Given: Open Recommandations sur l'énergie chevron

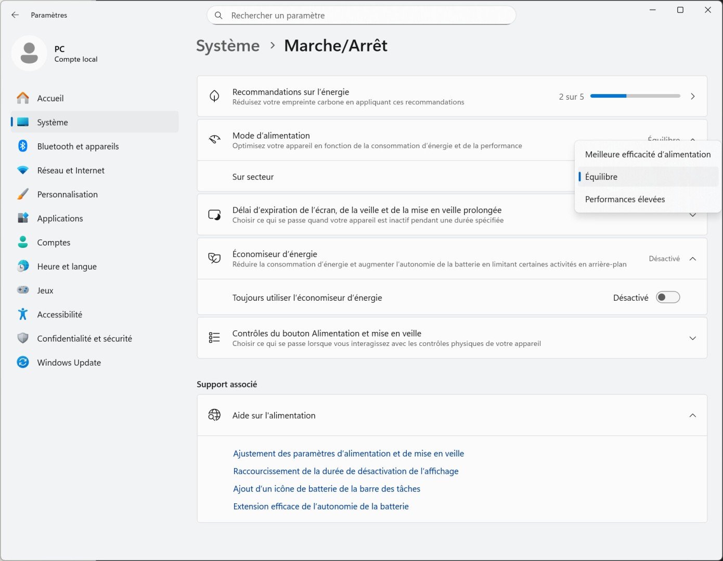Looking at the screenshot, I should (693, 96).
